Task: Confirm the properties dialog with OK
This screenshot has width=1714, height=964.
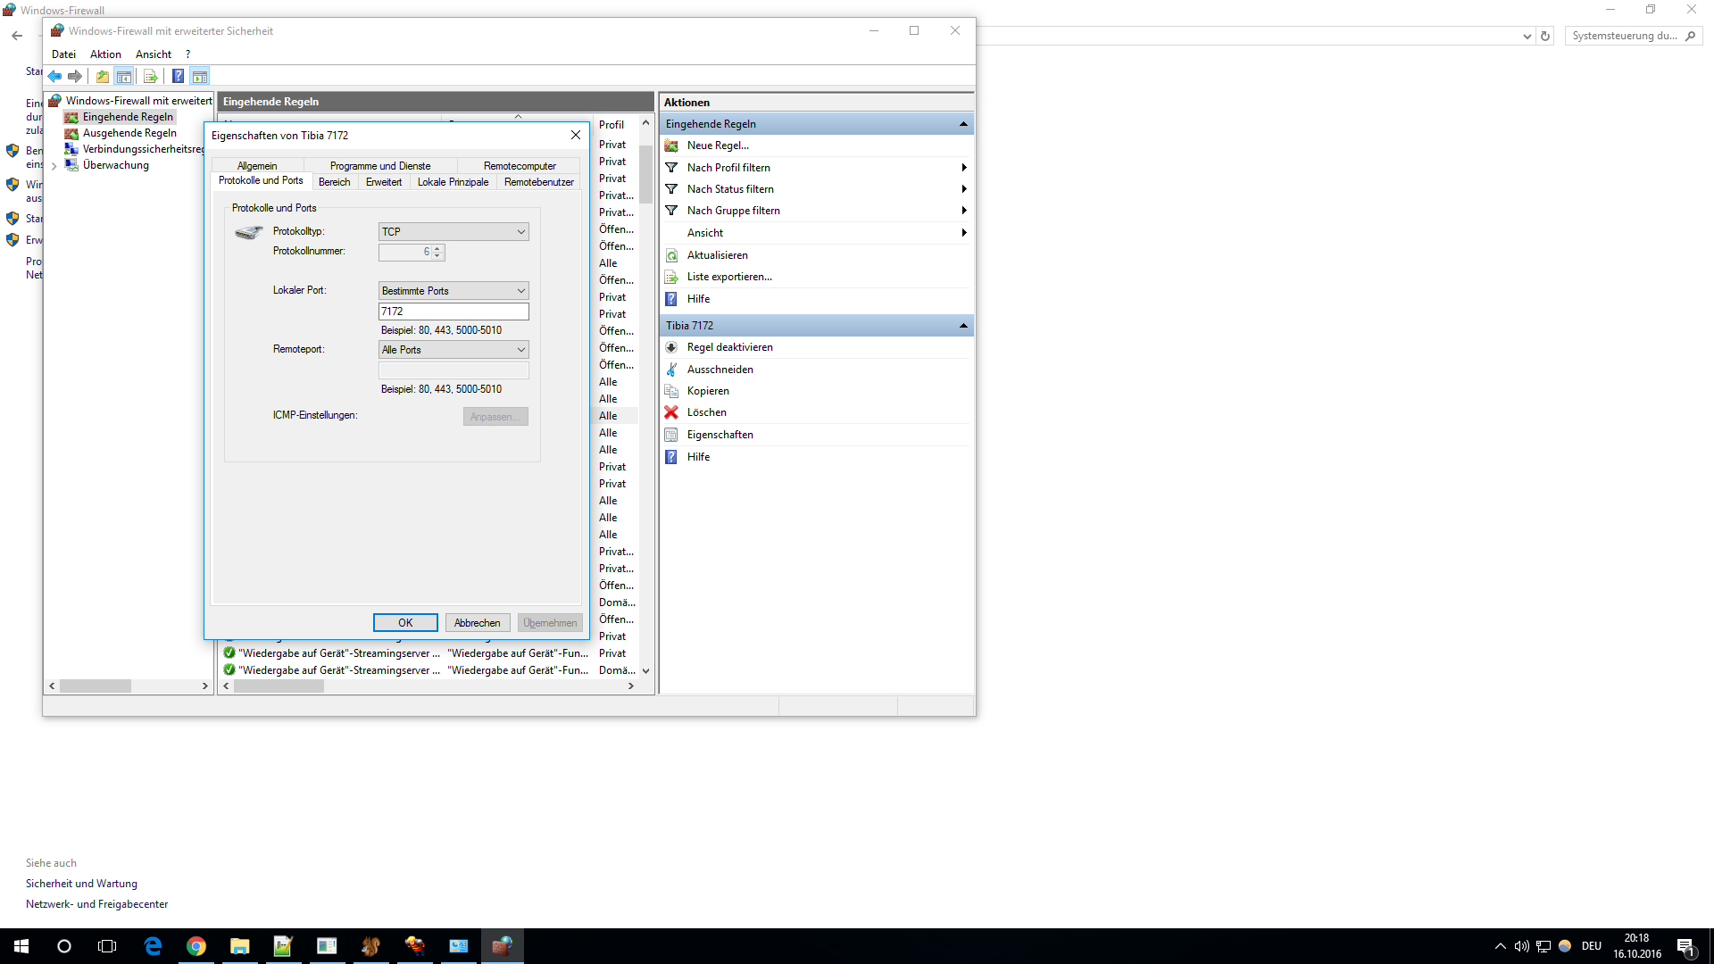Action: coord(405,623)
